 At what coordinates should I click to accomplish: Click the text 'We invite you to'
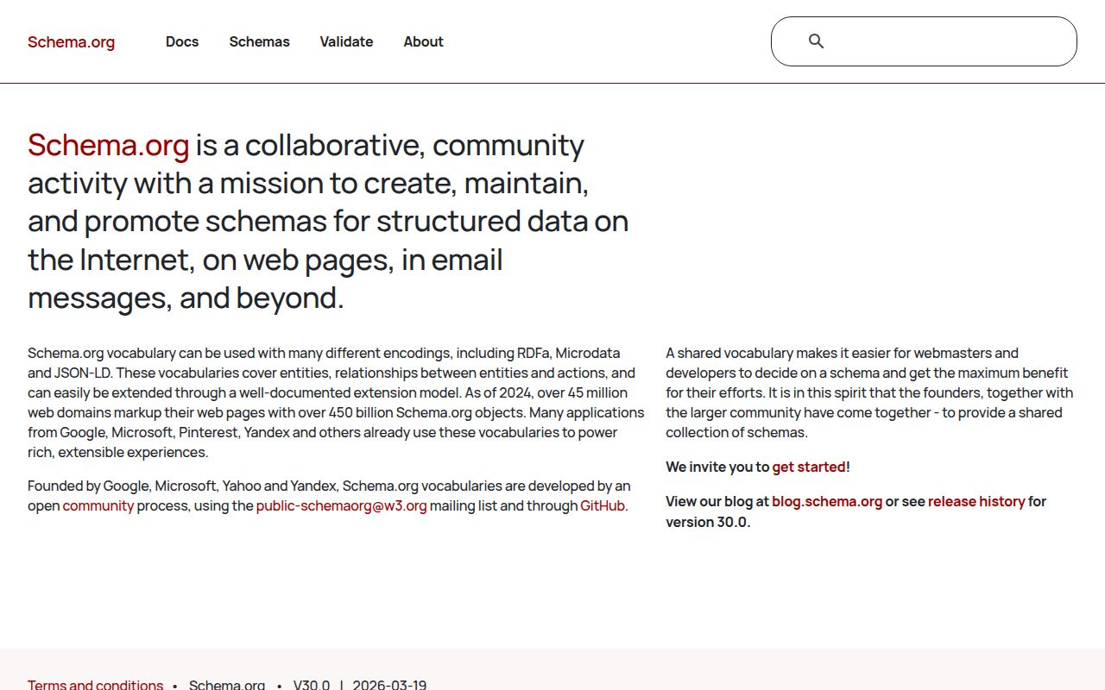[x=717, y=467]
